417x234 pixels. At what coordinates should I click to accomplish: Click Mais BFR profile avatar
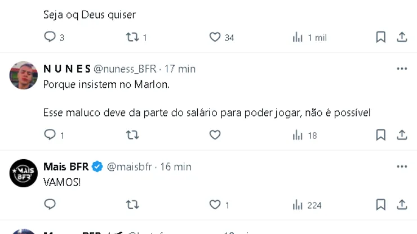(x=24, y=173)
